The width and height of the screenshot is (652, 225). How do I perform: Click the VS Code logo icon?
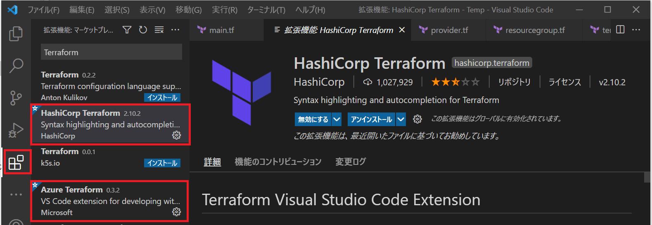12,9
